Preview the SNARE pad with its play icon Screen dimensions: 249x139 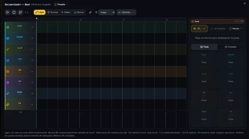pos(231,67)
